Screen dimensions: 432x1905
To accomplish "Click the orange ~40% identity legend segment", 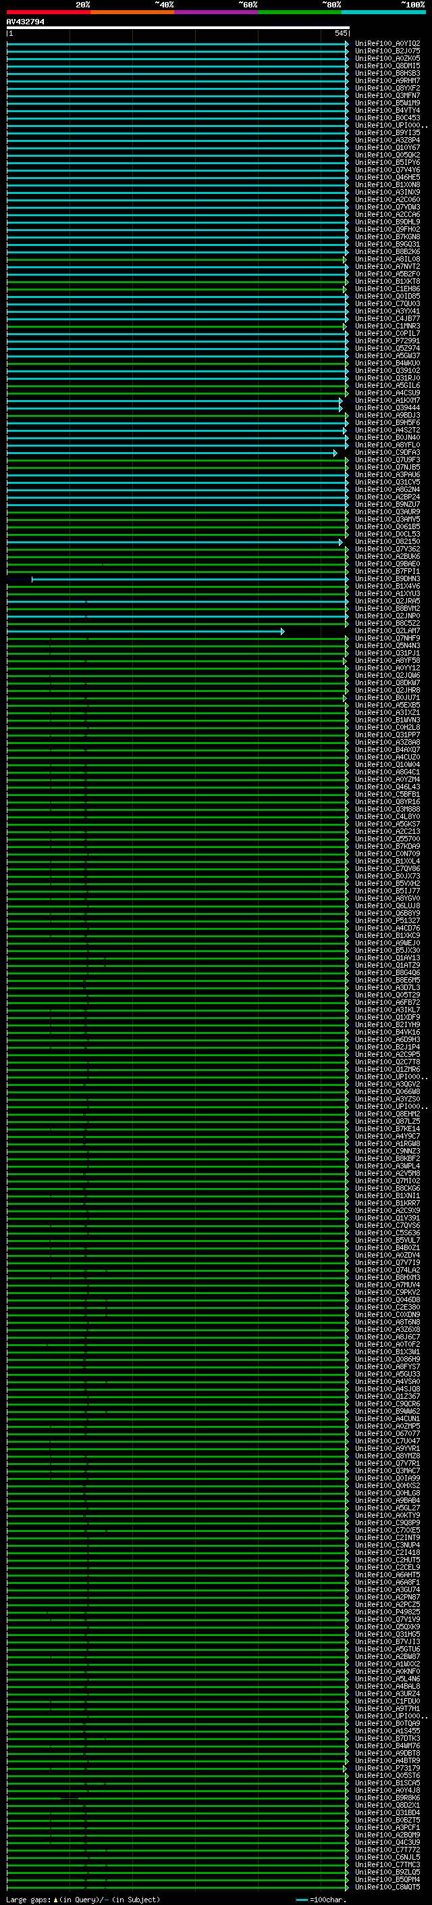I will click(x=132, y=12).
